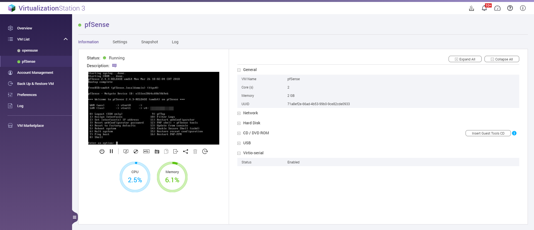Switch to the Settings tab
This screenshot has height=230, width=534.
click(120, 42)
